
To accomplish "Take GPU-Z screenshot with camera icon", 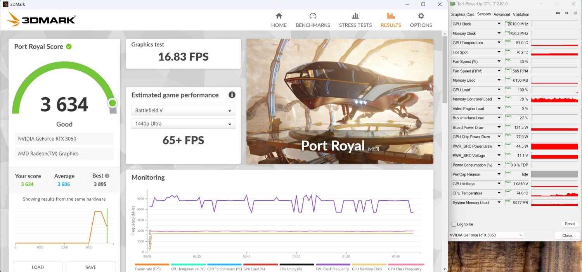I will pyautogui.click(x=558, y=13).
